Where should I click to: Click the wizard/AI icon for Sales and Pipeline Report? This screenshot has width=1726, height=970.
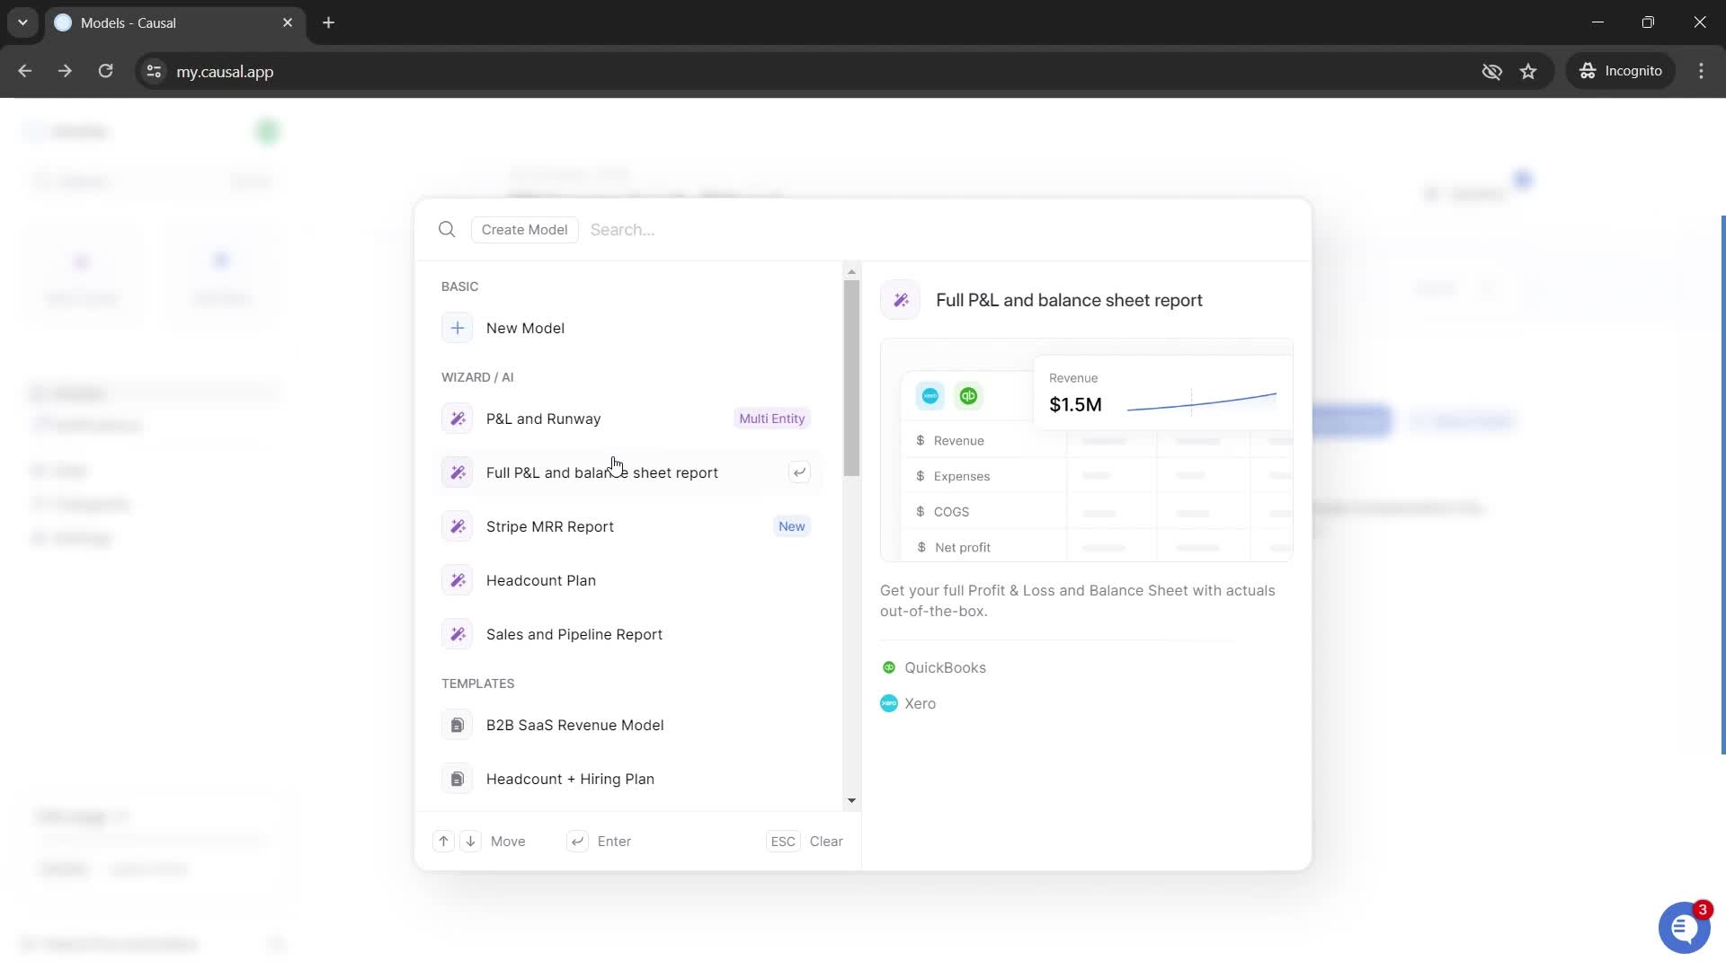[458, 633]
